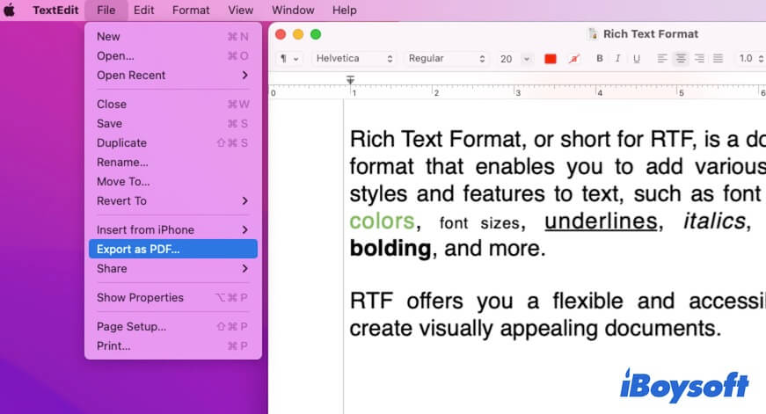Select Export as PDF...
The width and height of the screenshot is (766, 414).
pyautogui.click(x=173, y=249)
